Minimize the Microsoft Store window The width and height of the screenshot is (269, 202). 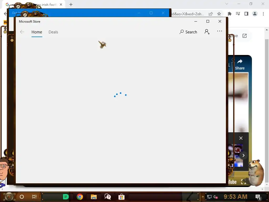(195, 22)
